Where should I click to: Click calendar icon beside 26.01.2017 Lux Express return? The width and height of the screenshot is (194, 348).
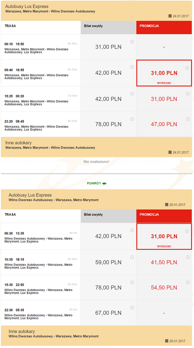coord(167,205)
